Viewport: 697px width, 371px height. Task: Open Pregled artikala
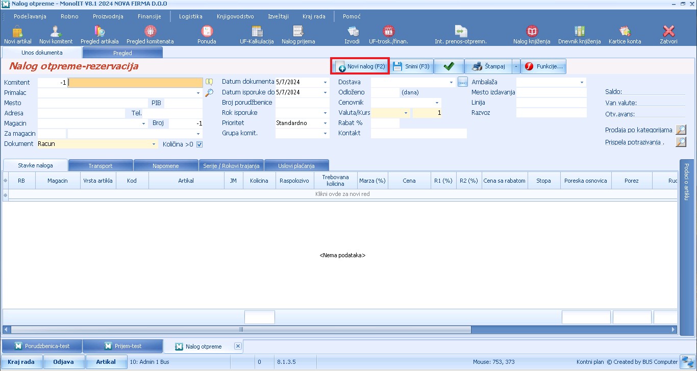coord(99,35)
